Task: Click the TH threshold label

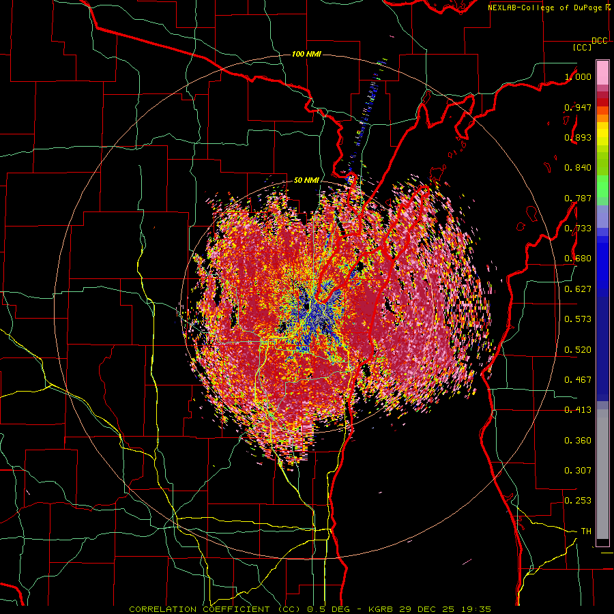Action: (x=586, y=531)
